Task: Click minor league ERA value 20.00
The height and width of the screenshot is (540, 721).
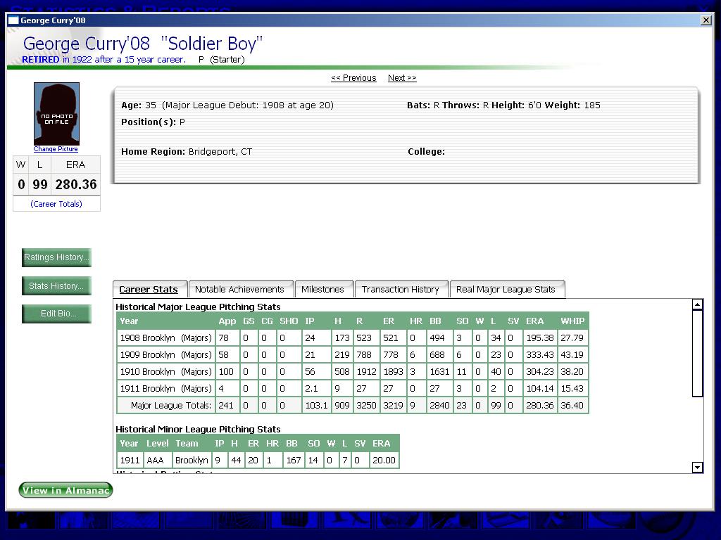Action: pos(384,460)
